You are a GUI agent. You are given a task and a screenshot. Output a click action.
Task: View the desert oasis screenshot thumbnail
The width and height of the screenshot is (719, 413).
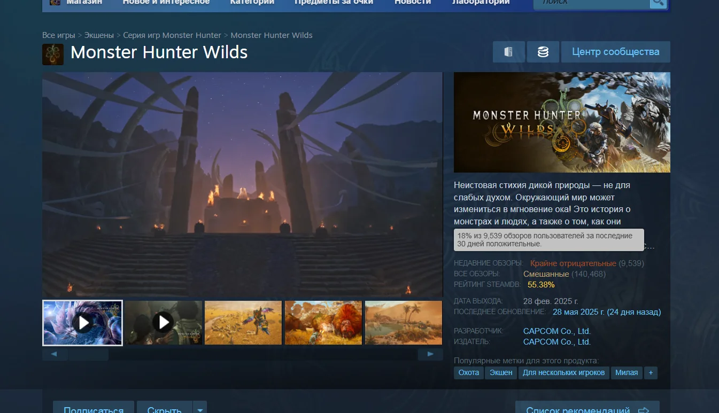click(x=404, y=323)
